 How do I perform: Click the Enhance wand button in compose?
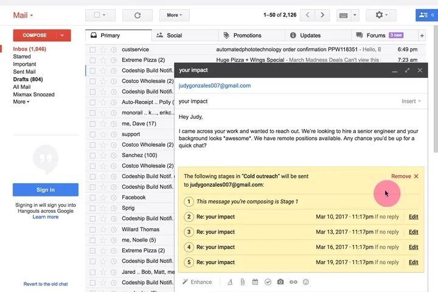click(x=197, y=282)
